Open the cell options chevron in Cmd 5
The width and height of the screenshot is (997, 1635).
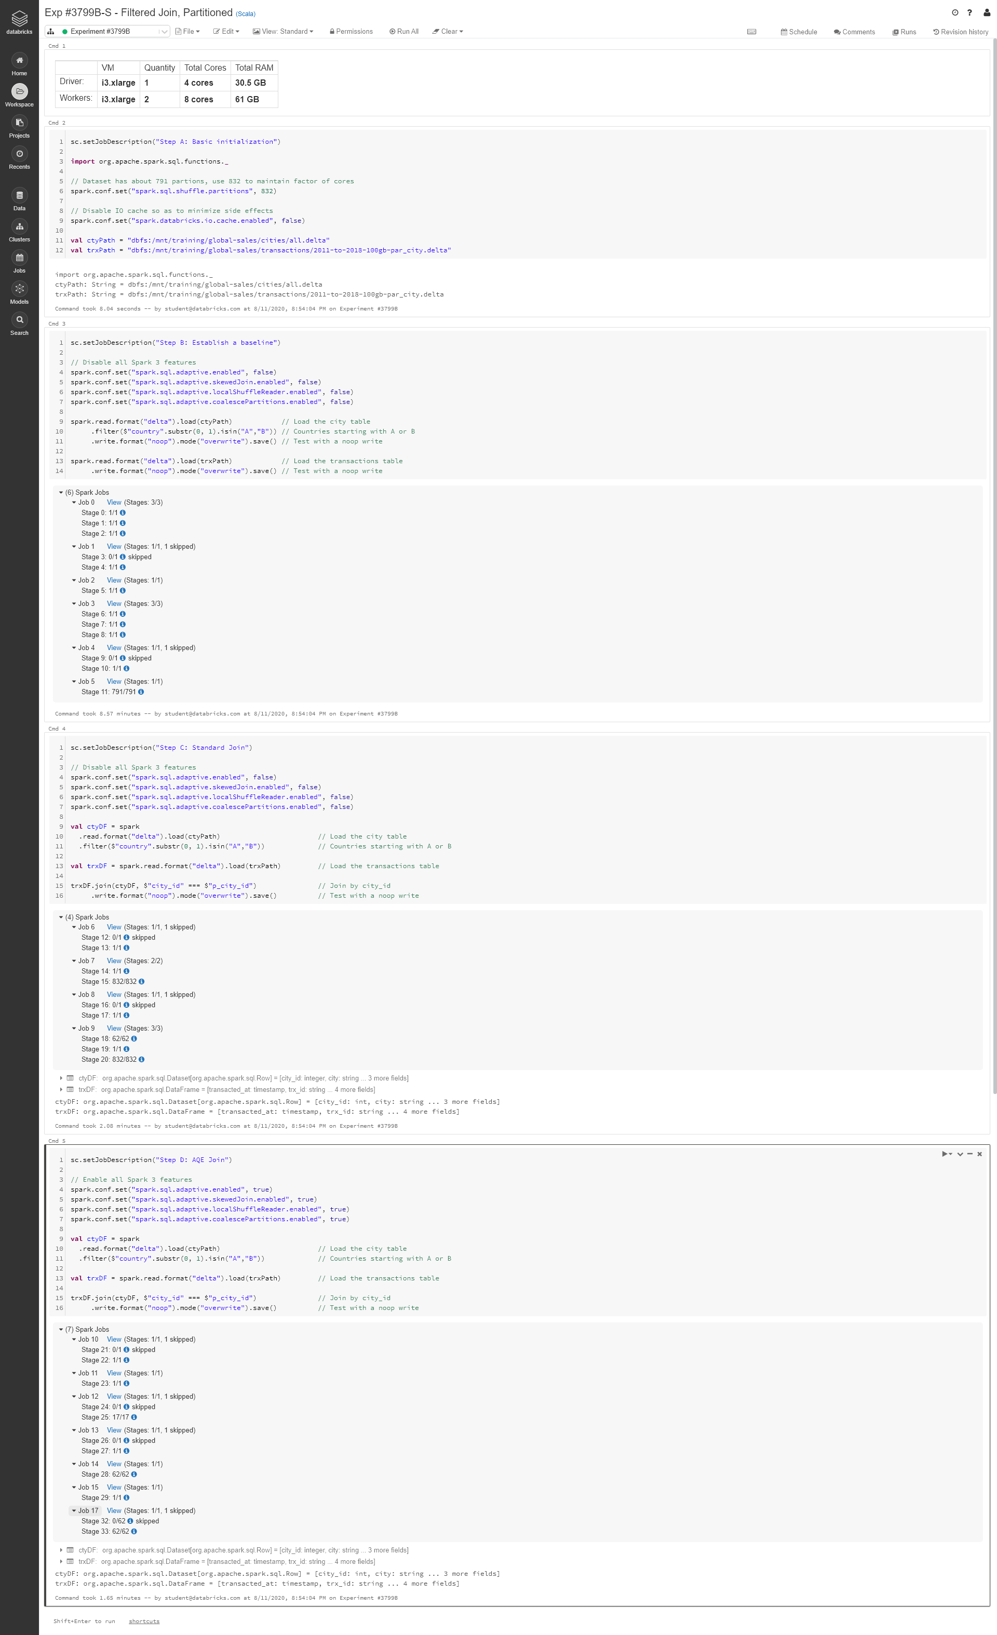pos(960,1154)
